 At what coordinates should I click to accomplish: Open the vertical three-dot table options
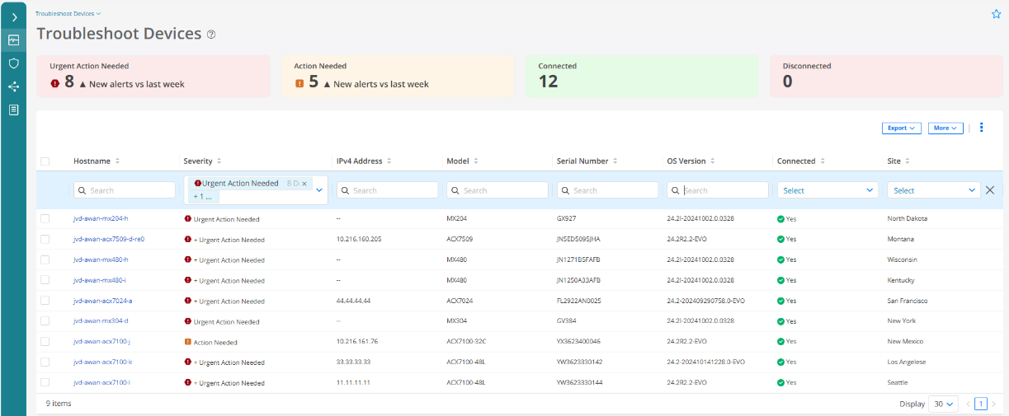(x=981, y=128)
